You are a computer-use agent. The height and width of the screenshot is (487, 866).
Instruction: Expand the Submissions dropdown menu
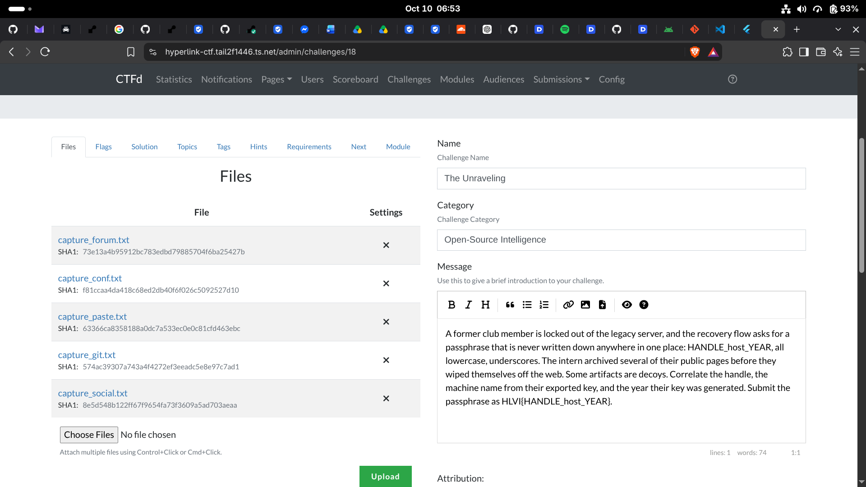[x=562, y=79]
